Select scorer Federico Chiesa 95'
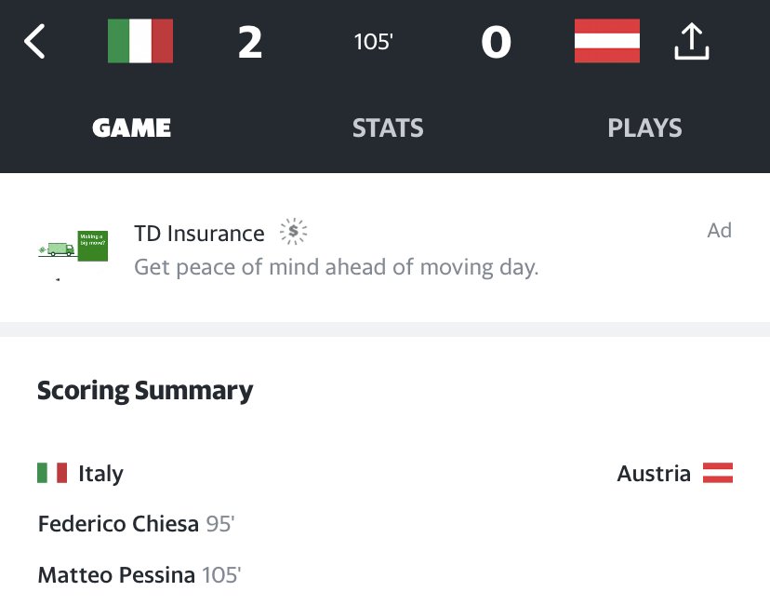The width and height of the screenshot is (770, 605). [136, 524]
